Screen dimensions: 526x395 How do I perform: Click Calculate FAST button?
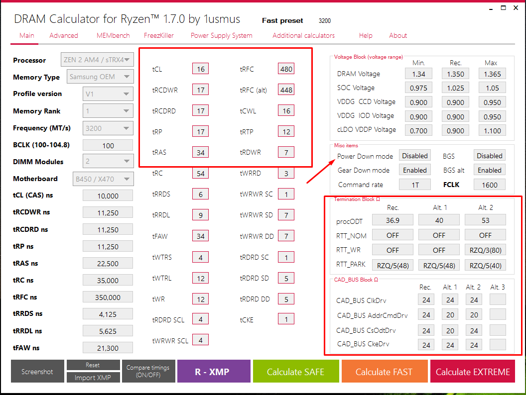(385, 371)
